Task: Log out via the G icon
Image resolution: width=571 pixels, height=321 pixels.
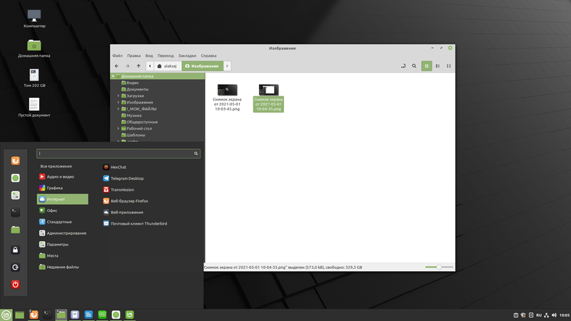Action: click(15, 267)
